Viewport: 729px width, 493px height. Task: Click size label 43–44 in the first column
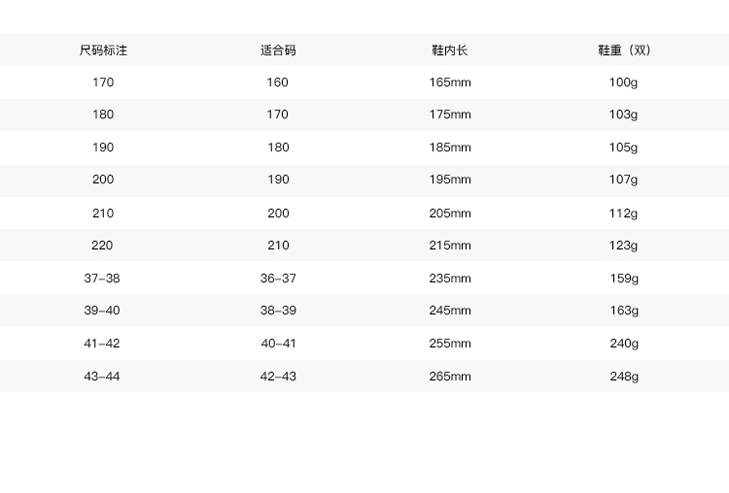click(x=102, y=377)
